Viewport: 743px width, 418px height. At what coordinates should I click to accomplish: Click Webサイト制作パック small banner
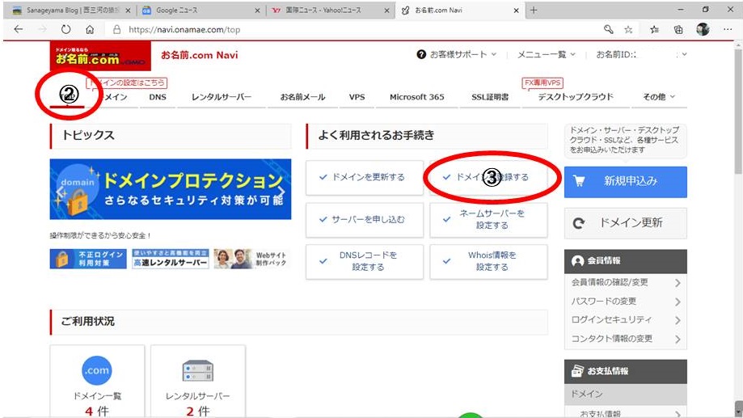tap(251, 259)
